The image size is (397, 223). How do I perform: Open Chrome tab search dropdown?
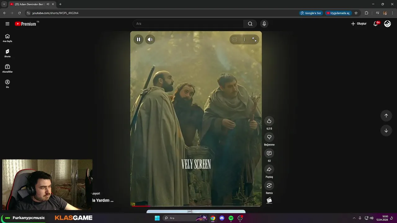(x=4, y=4)
